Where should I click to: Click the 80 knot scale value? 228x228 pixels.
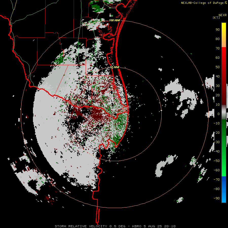pos(218,39)
